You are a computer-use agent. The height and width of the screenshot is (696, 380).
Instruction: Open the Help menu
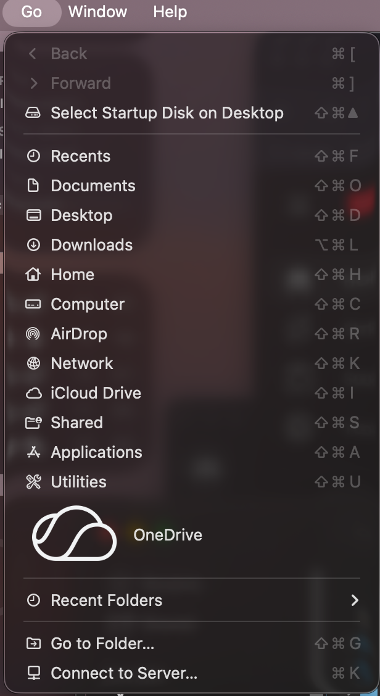pyautogui.click(x=170, y=12)
